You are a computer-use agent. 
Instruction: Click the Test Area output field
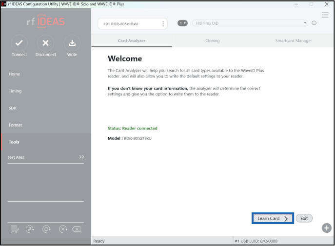(46, 182)
